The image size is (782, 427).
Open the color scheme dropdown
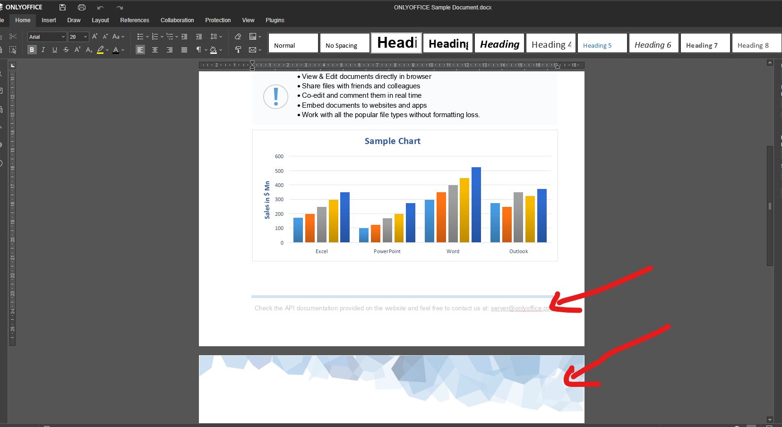(x=255, y=36)
